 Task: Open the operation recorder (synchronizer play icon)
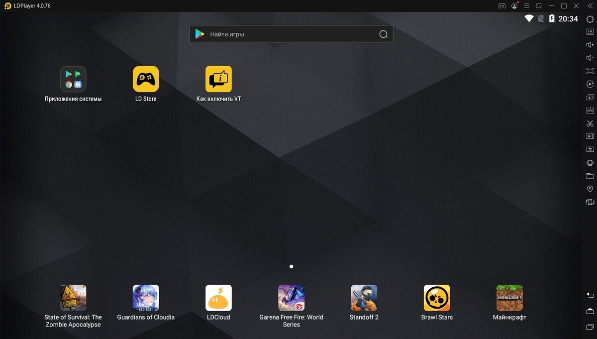[x=590, y=84]
